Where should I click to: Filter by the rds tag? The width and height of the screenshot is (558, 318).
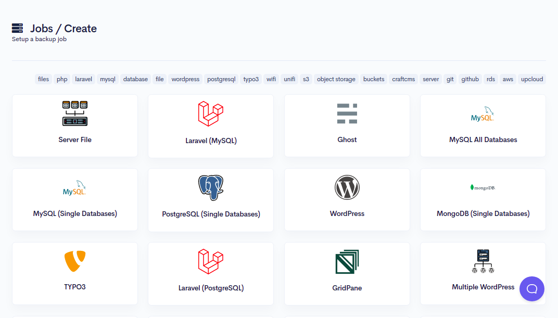(x=491, y=79)
